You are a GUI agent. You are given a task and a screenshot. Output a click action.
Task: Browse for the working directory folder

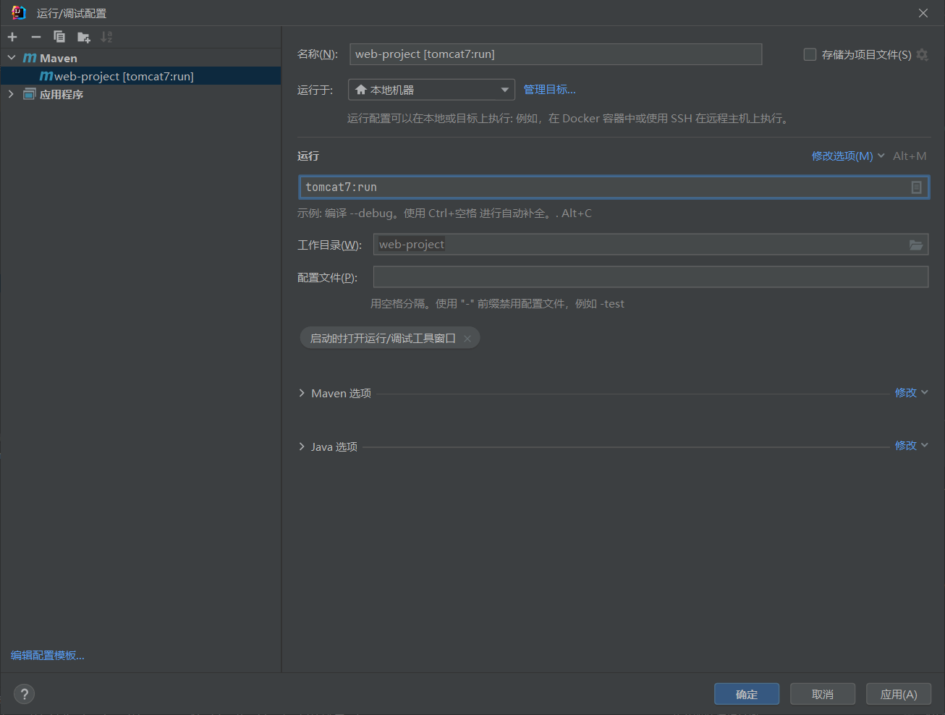916,245
